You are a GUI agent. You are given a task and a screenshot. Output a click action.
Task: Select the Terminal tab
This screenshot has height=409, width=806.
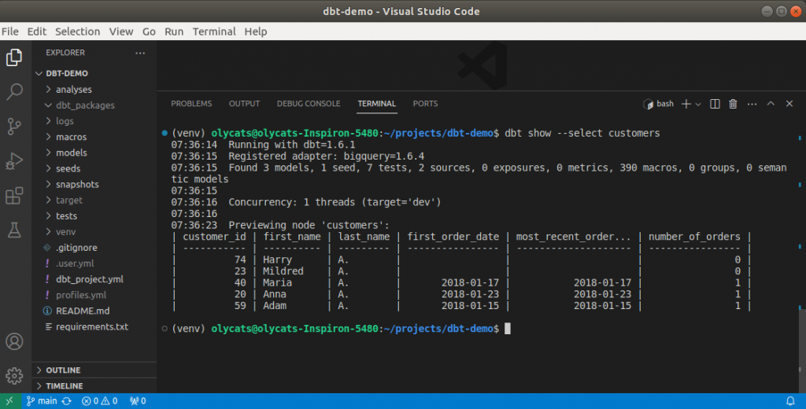377,104
